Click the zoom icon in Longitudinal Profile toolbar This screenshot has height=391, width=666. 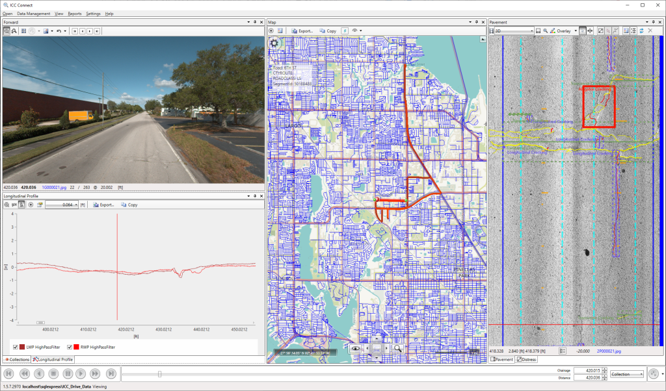pos(7,205)
